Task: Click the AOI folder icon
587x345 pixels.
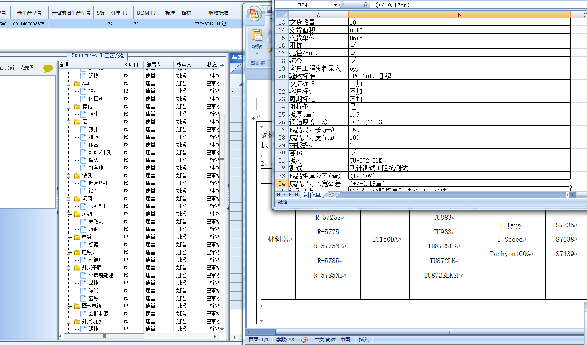Action: 77,84
